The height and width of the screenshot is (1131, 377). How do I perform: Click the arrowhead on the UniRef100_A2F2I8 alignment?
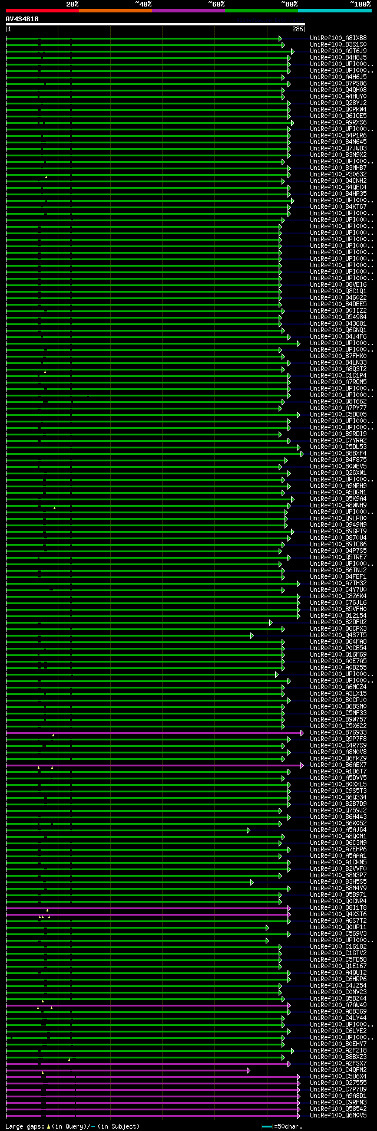click(x=292, y=1051)
